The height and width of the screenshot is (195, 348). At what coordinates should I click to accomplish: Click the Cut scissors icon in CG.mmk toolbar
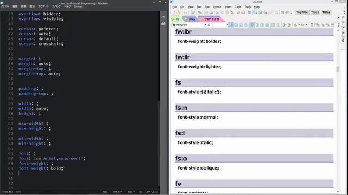pos(217,12)
